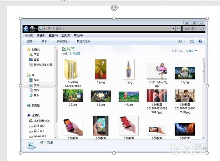Click the blue help icon

[x=200, y=41]
